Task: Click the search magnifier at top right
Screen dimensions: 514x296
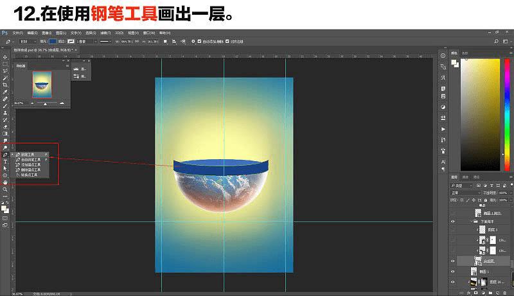Action: coord(496,41)
